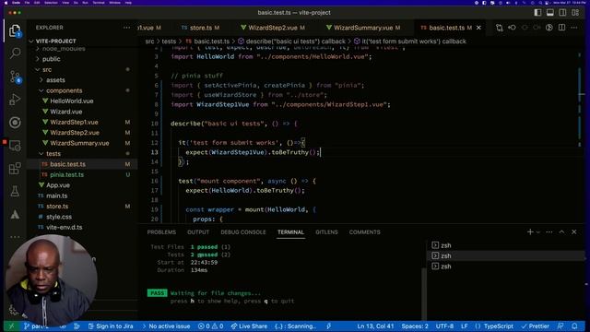Start Live Share from status bar
This screenshot has width=590, height=332.
click(249, 326)
